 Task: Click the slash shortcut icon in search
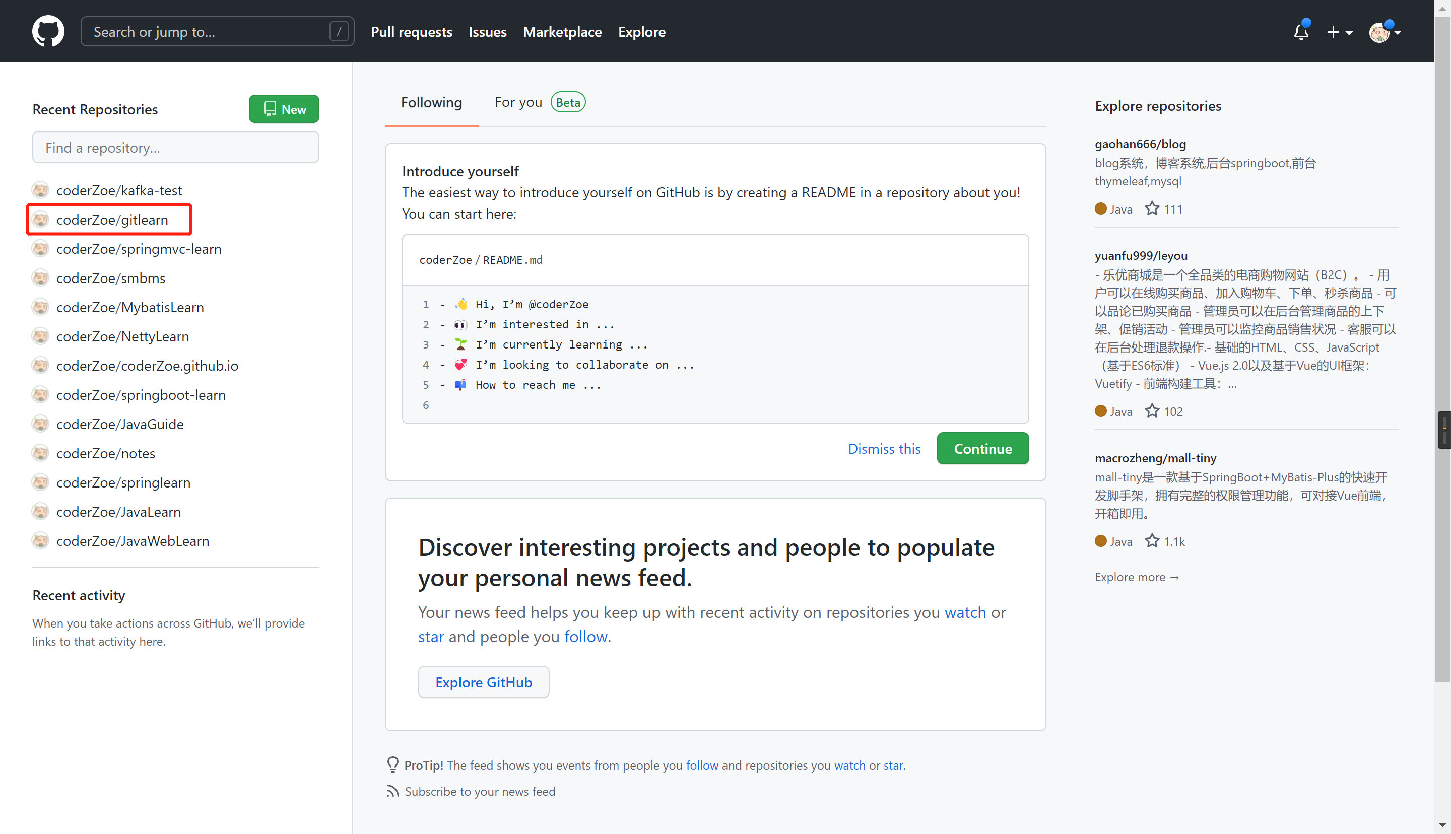point(339,32)
